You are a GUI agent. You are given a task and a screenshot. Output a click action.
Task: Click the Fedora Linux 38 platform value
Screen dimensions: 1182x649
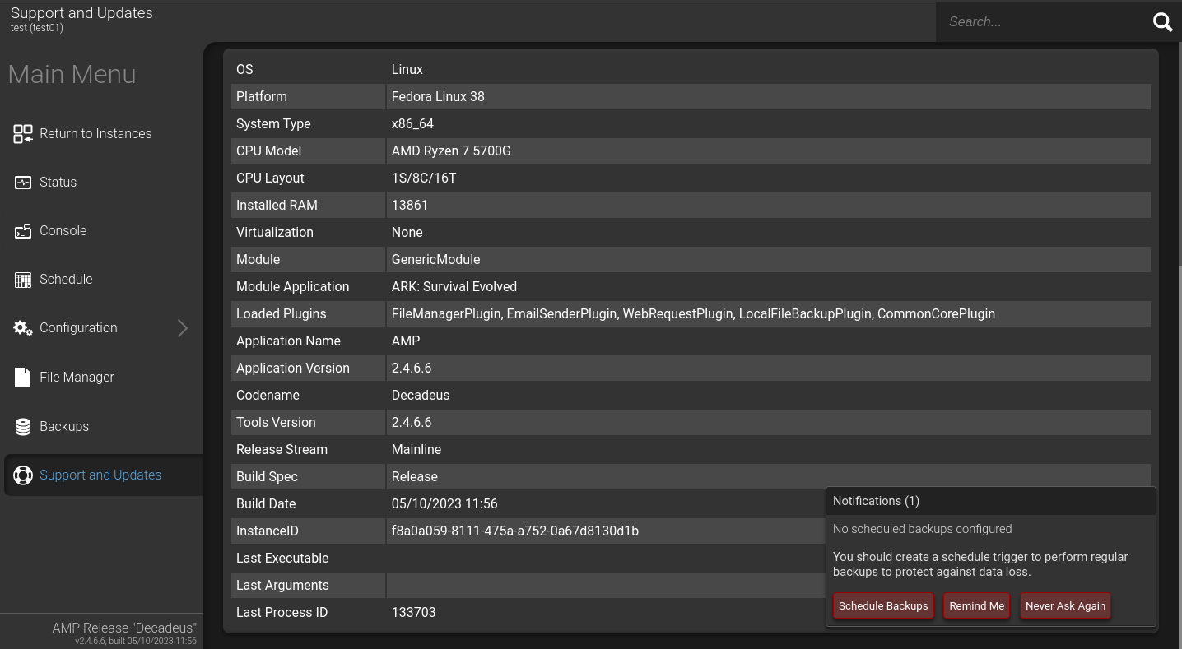pyautogui.click(x=438, y=97)
